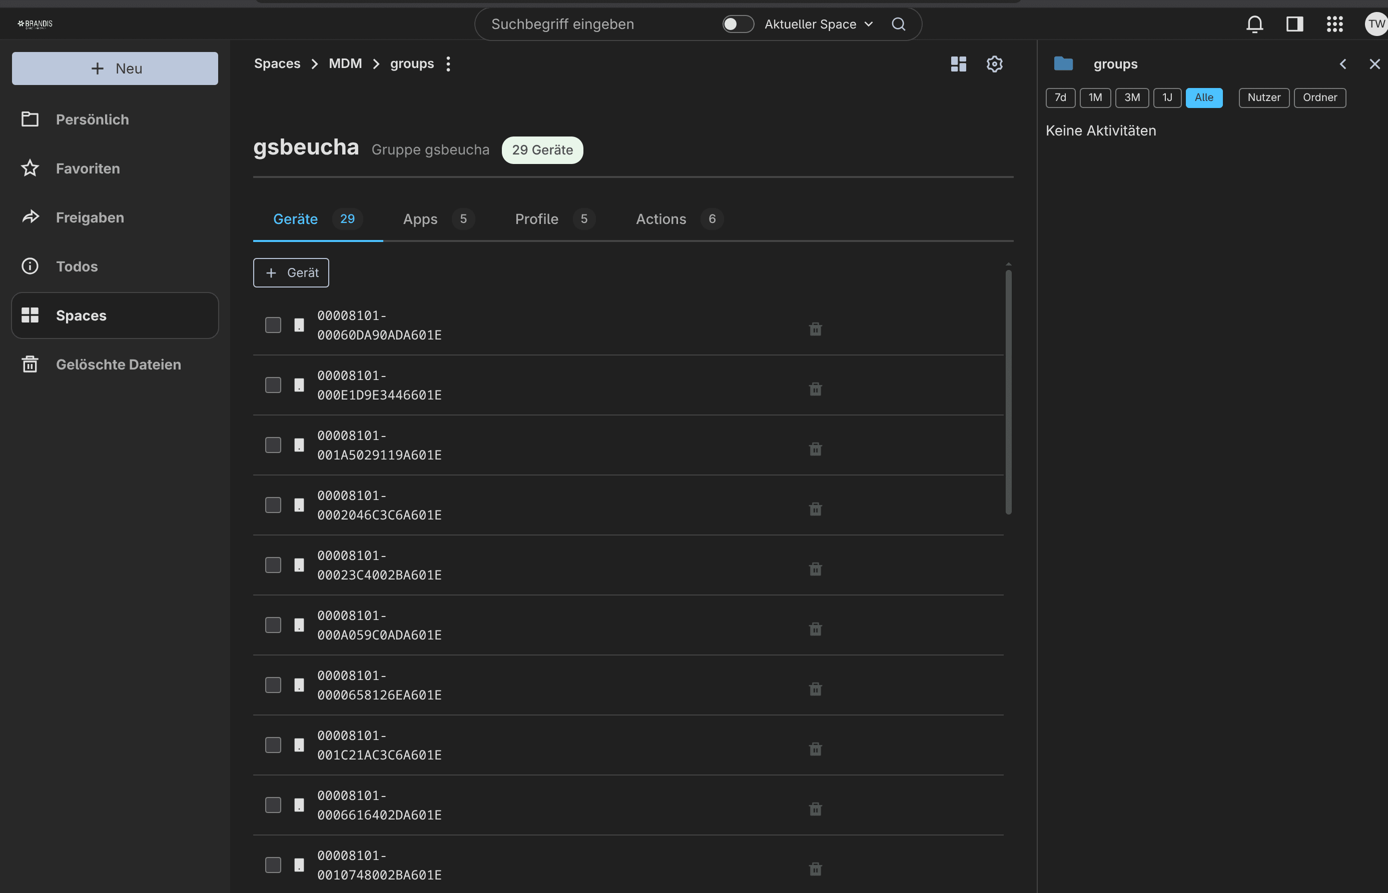Select checkbox for device 000E1D9E3446601E
Screen dimensions: 1388x893
pyautogui.click(x=273, y=385)
